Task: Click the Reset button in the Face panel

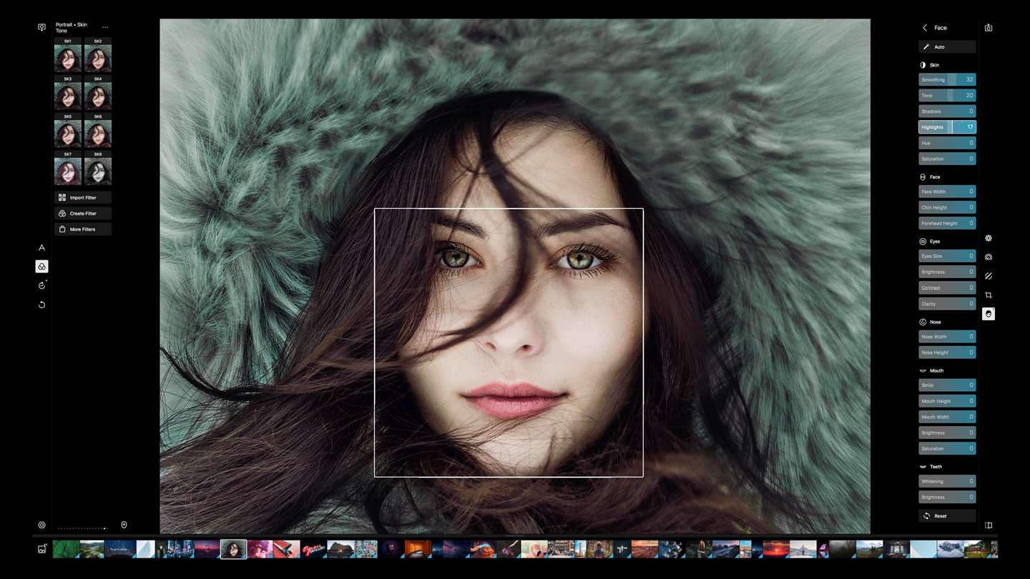Action: [947, 515]
